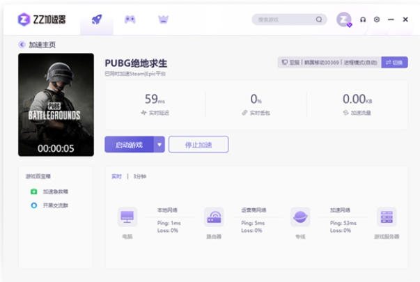Open 加速急救箱 first-aid tool

point(56,191)
